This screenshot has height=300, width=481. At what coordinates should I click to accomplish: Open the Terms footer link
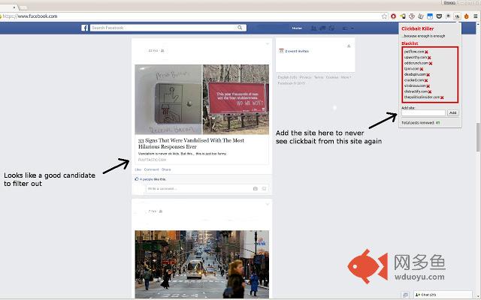[319, 77]
